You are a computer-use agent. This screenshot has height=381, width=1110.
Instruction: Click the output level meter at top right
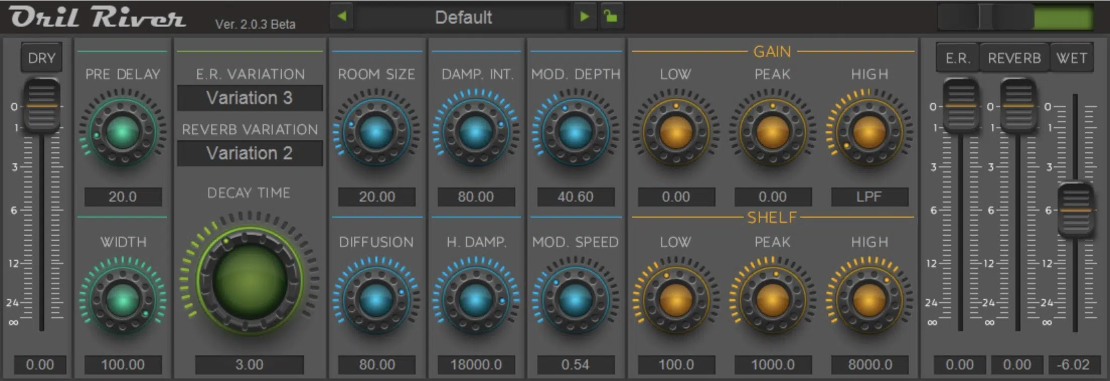pyautogui.click(x=1015, y=17)
